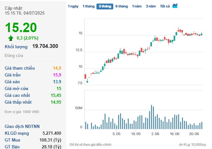The width and height of the screenshot is (212, 149).
Task: Click the Khối lượng value 19.704.300
Action: coord(45,46)
